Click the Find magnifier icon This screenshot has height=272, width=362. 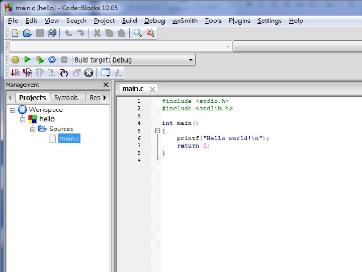[x=137, y=33]
